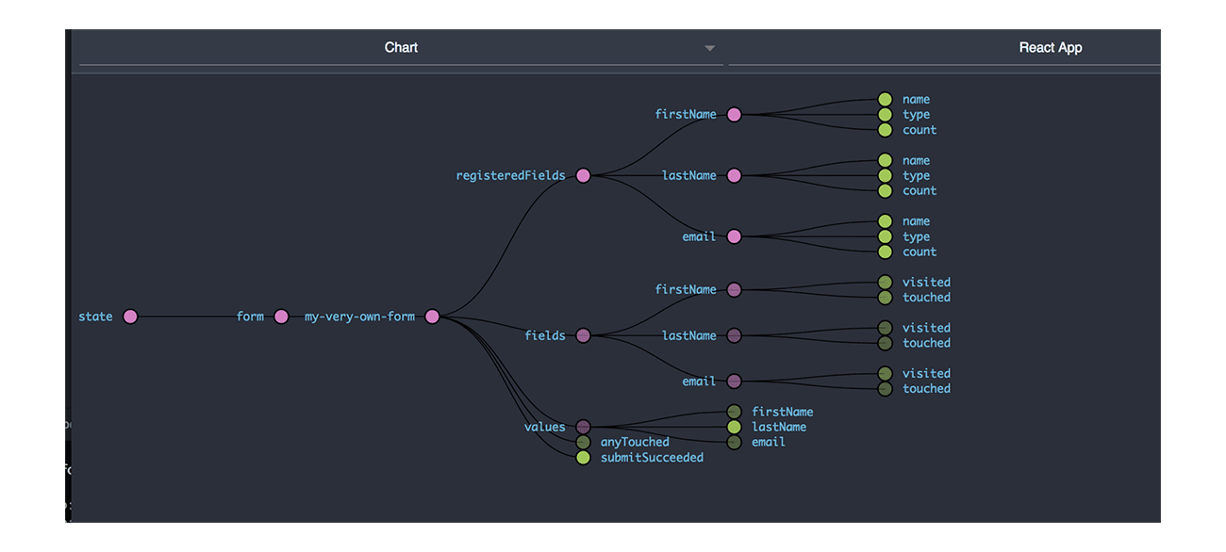Collapse the my-very-own-form node
This screenshot has width=1226, height=552.
(432, 317)
